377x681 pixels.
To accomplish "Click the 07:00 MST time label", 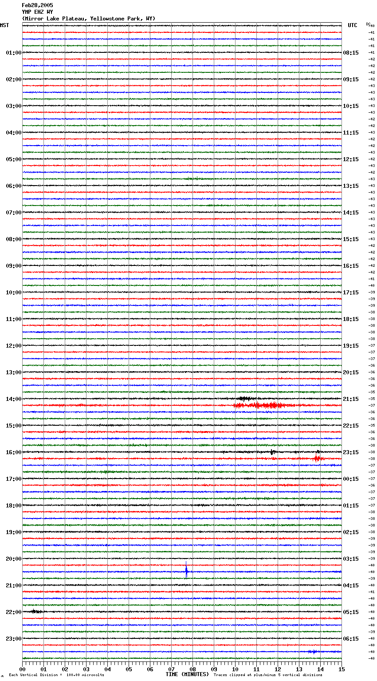I will [14, 213].
